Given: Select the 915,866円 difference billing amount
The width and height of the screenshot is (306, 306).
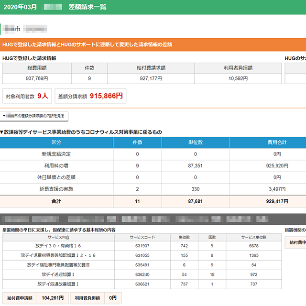Looking at the screenshot, I should pyautogui.click(x=106, y=96).
